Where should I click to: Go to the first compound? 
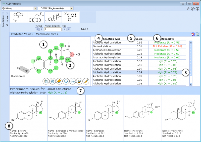[37, 29]
